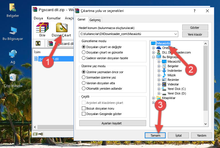
Task: Select 'Sadece varolan dosyaları tazele' option
Action: pos(105,58)
